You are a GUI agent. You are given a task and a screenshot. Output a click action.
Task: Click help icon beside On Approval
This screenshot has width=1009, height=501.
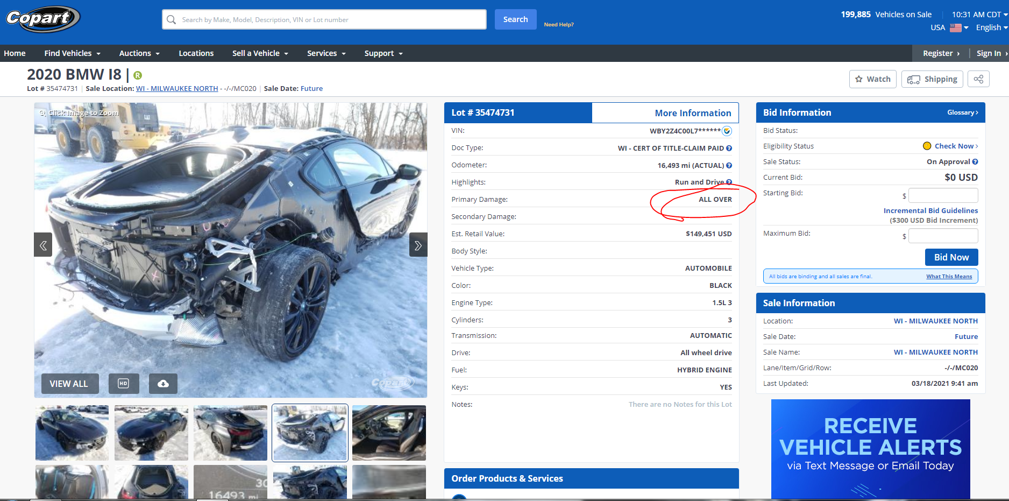(975, 162)
